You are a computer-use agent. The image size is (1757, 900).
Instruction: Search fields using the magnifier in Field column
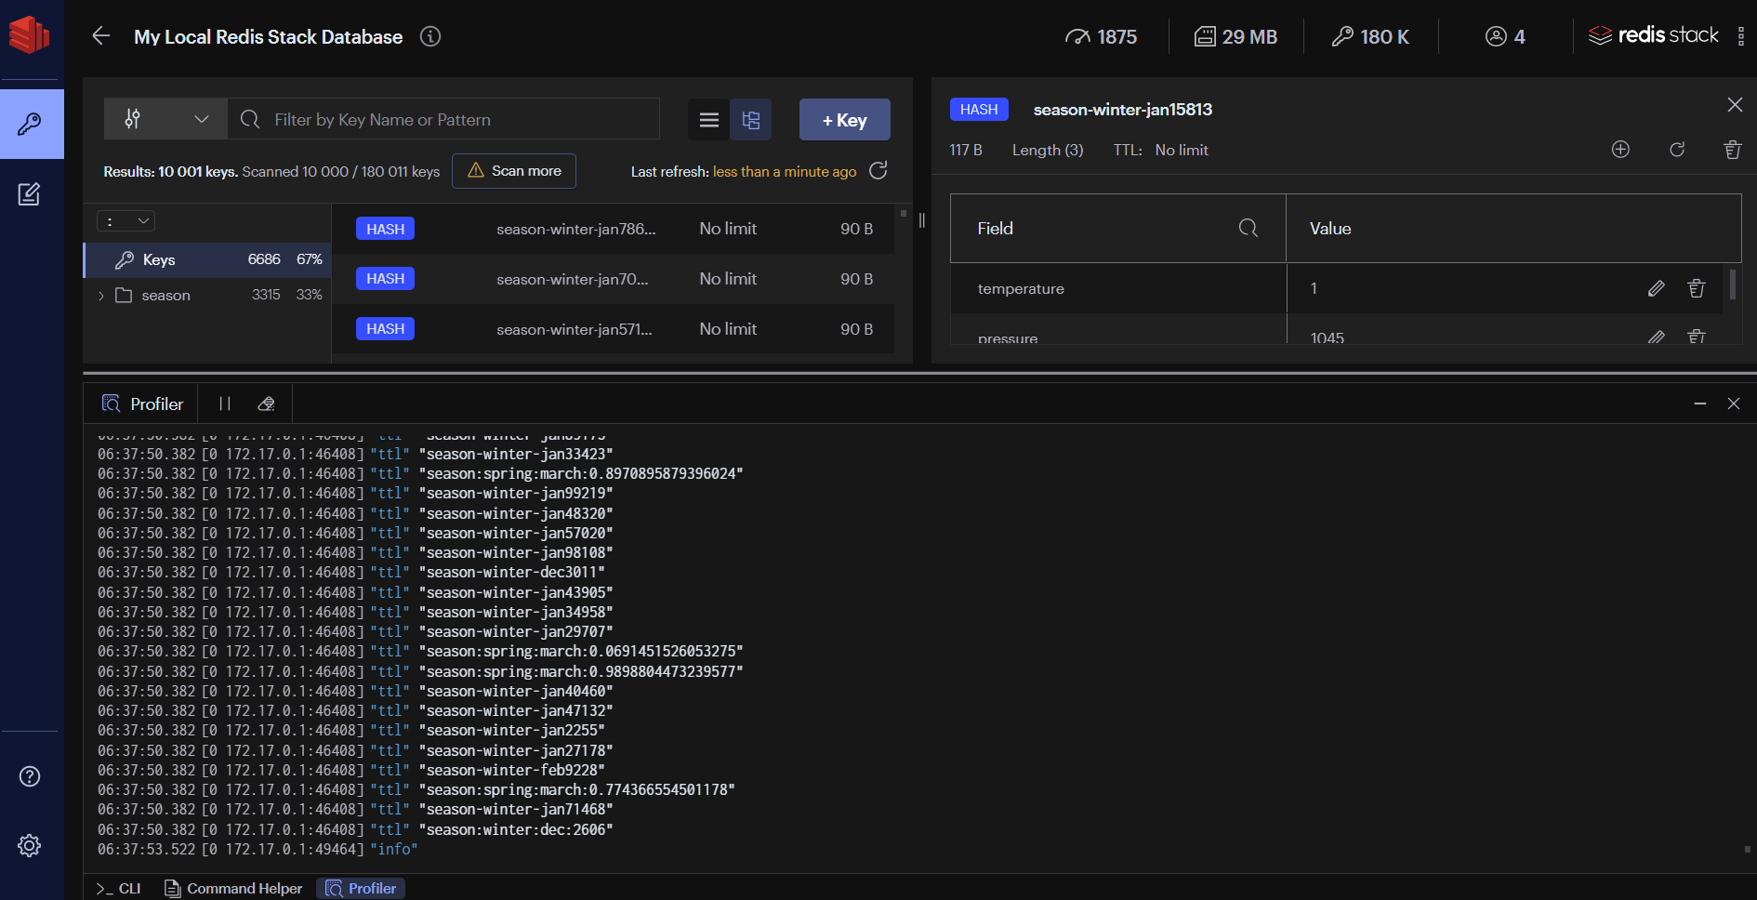pyautogui.click(x=1247, y=228)
